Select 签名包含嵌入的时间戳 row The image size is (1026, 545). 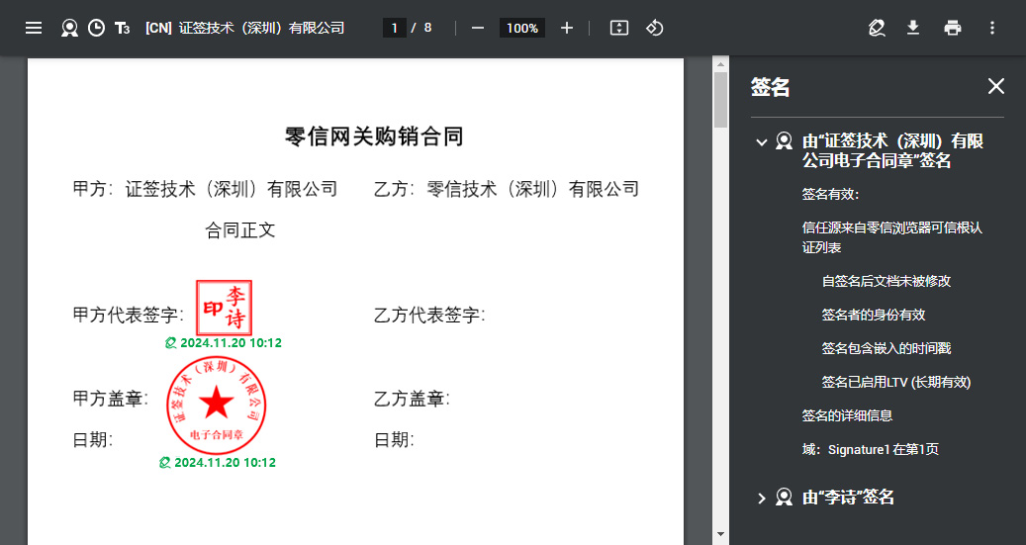pos(886,349)
